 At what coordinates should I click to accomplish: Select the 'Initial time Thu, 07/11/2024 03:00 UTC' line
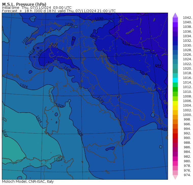click(x=37, y=8)
